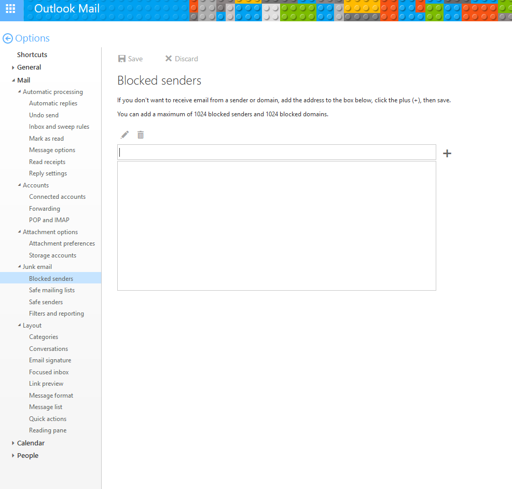Image resolution: width=512 pixels, height=489 pixels.
Task: Click the plus icon to add sender
Action: pyautogui.click(x=447, y=153)
